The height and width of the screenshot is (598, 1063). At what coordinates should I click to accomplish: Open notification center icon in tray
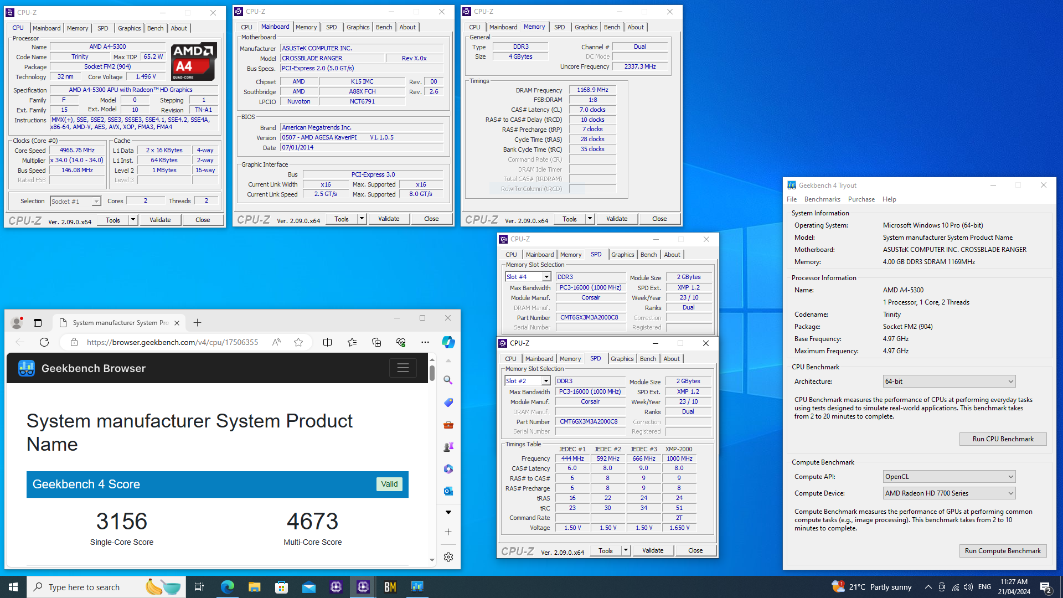coord(1046,587)
